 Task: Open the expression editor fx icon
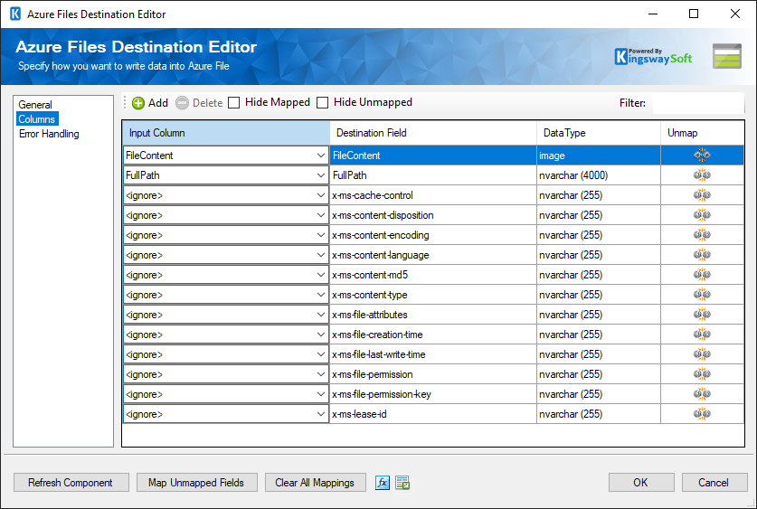(383, 483)
